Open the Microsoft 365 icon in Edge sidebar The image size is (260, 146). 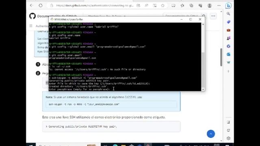pos(228,46)
